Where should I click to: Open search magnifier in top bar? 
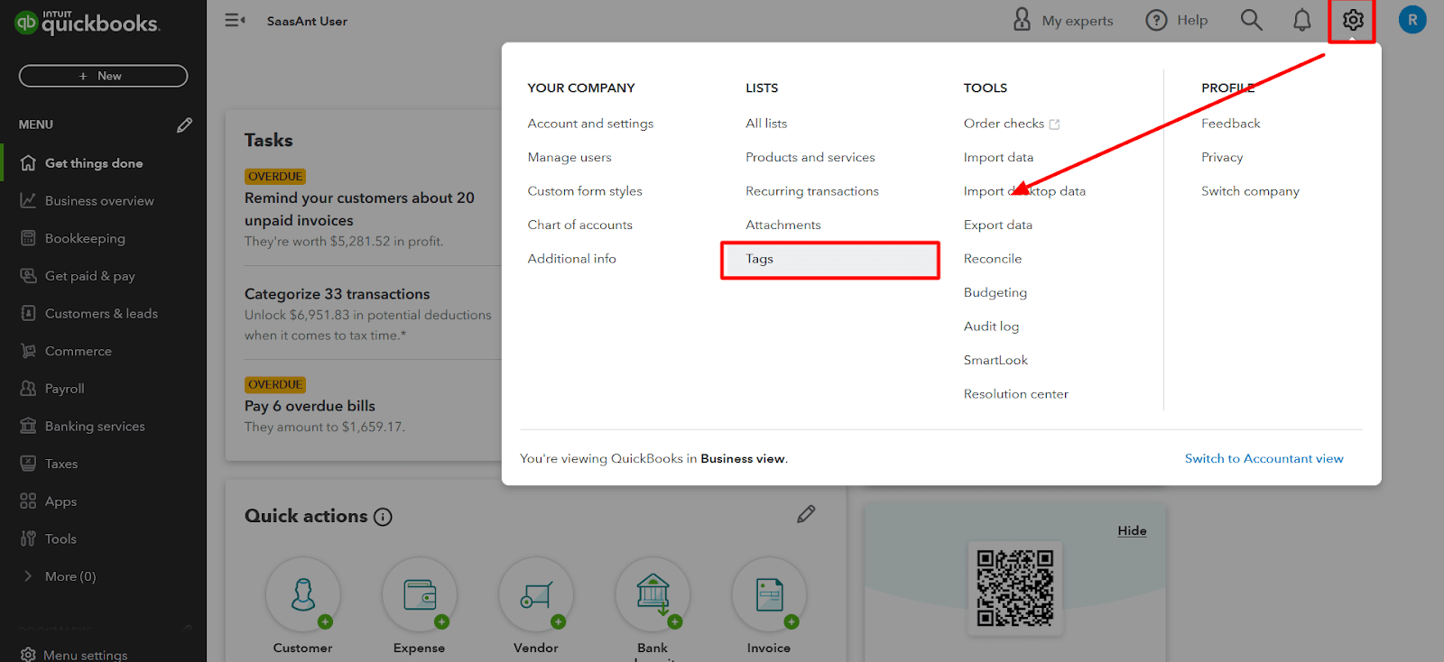tap(1251, 20)
